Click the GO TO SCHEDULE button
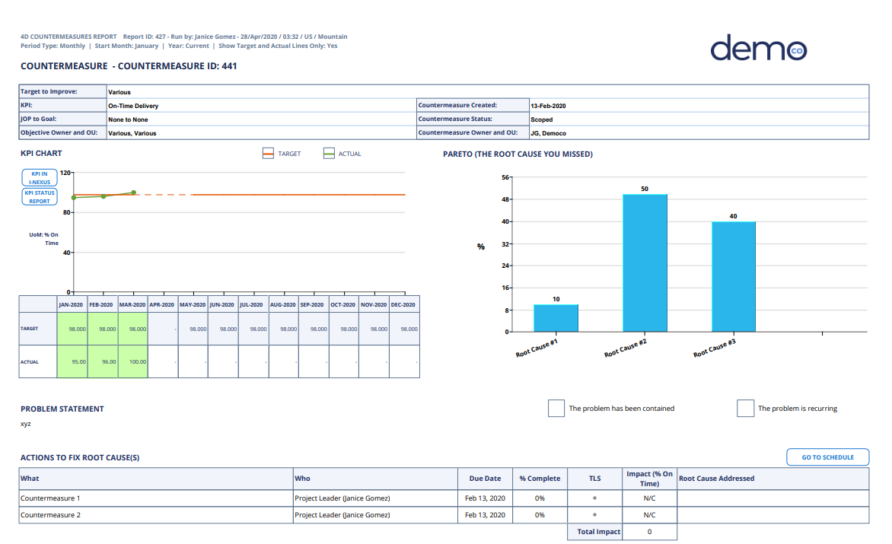The image size is (892, 544). pos(827,457)
